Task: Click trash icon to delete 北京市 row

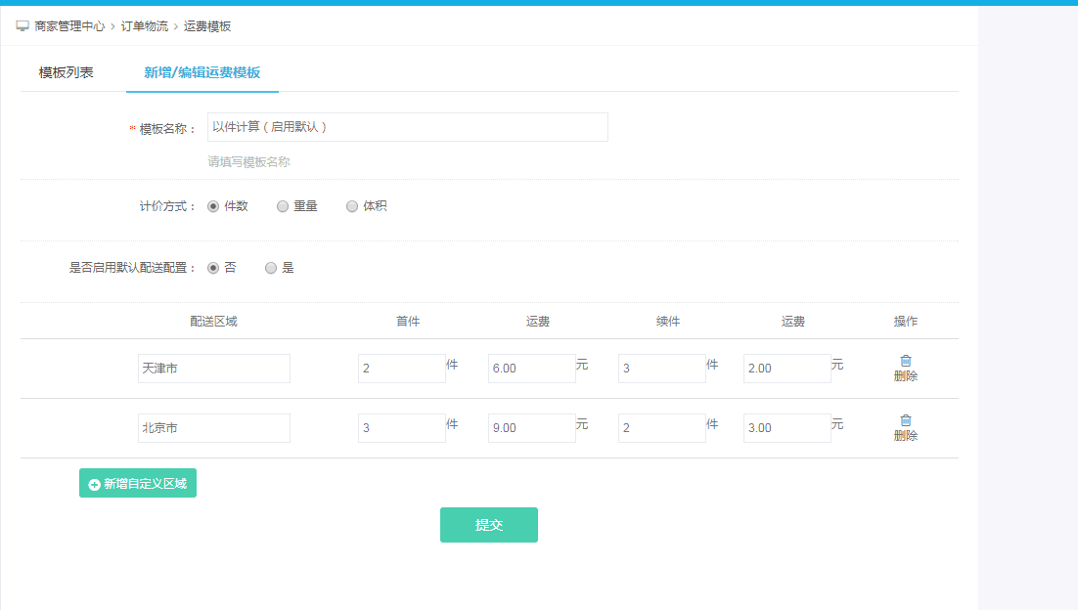Action: point(906,420)
